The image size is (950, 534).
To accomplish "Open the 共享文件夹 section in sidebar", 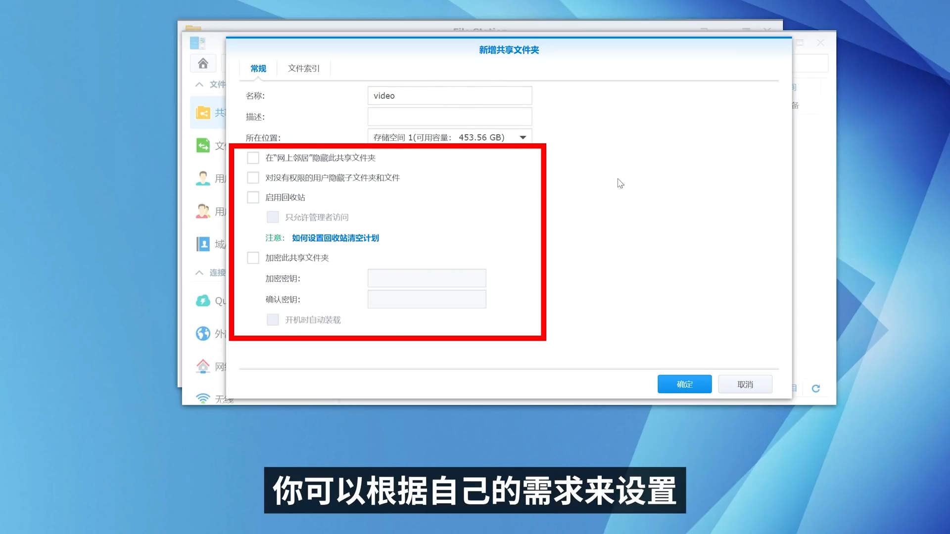I will 204,113.
